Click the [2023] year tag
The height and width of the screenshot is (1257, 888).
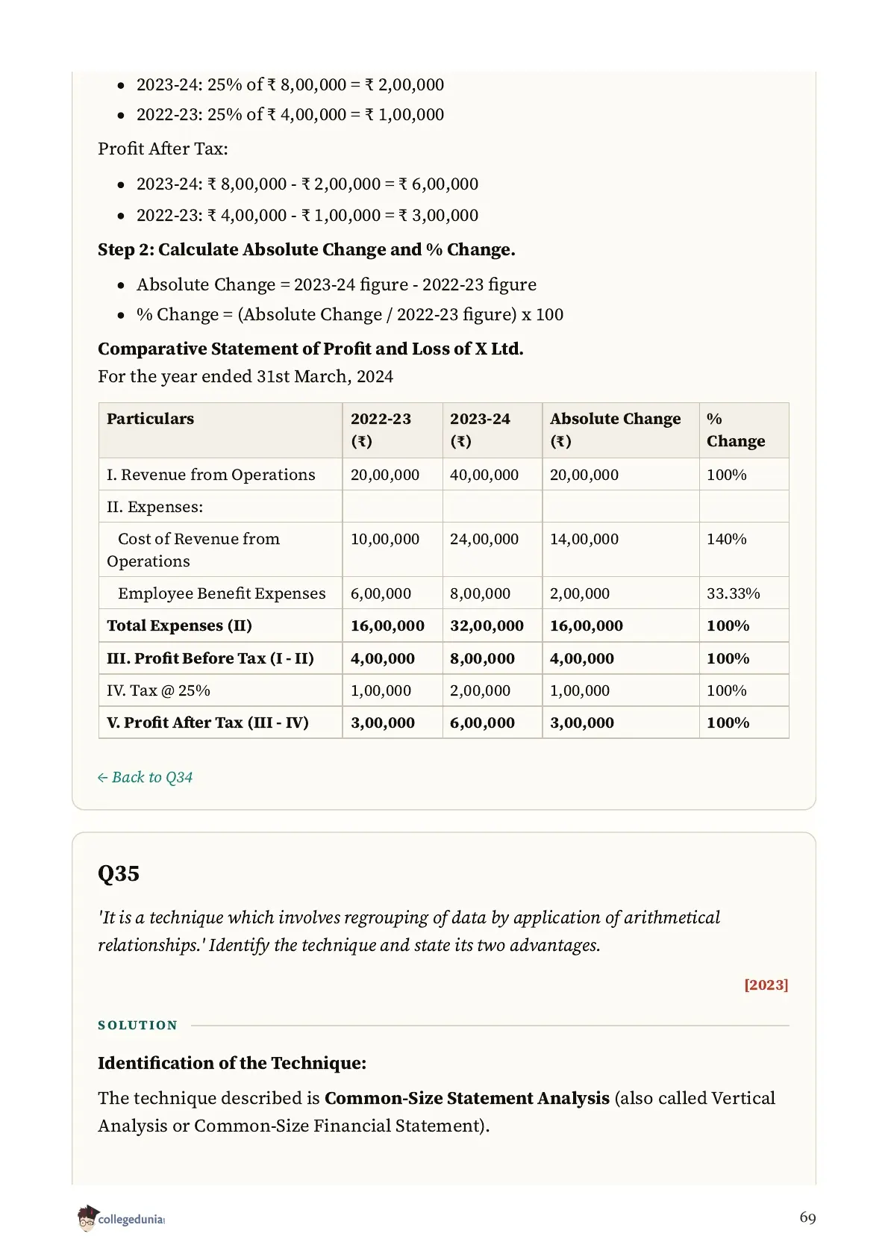coord(766,985)
